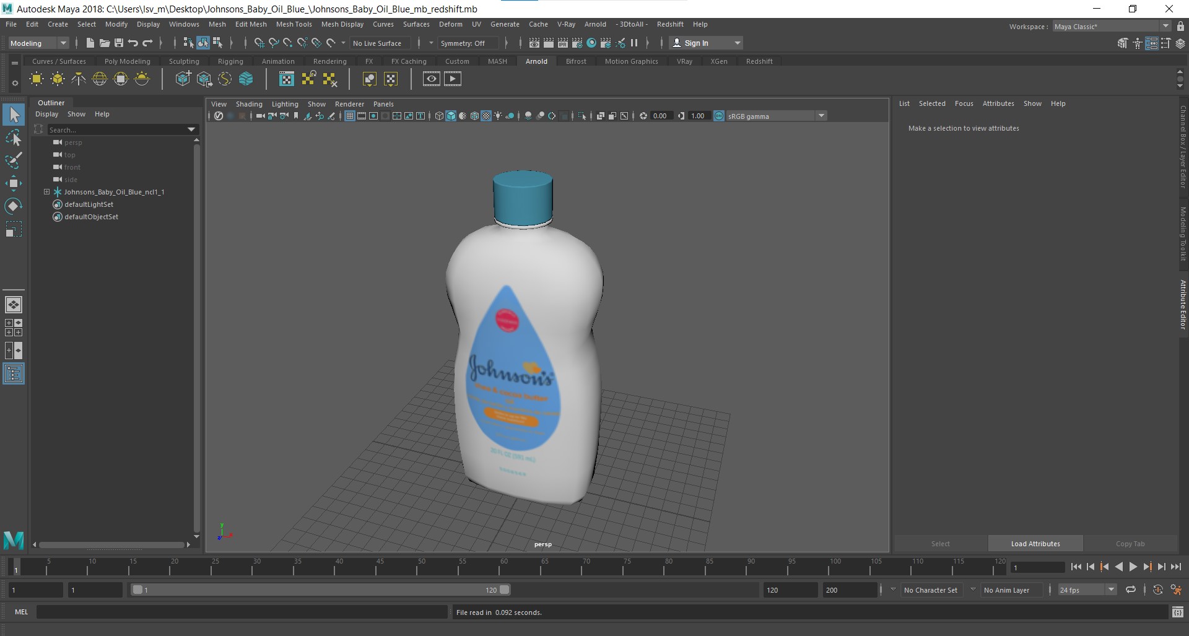This screenshot has height=636, width=1189.
Task: Click the Arnold render view eye icon
Action: pos(432,79)
